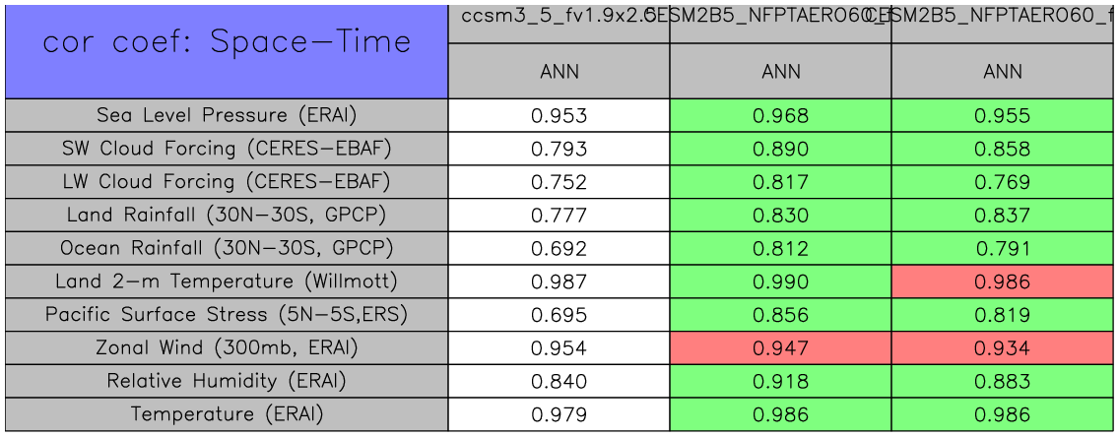The height and width of the screenshot is (437, 1119).
Task: Select the Sea Level Pressure (ERAI) row label
Action: click(x=227, y=115)
